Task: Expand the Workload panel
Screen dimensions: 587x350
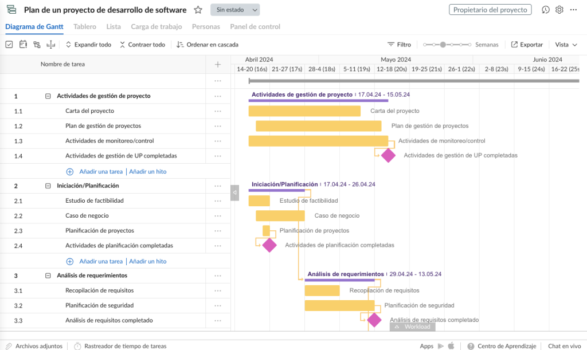Action: point(412,327)
